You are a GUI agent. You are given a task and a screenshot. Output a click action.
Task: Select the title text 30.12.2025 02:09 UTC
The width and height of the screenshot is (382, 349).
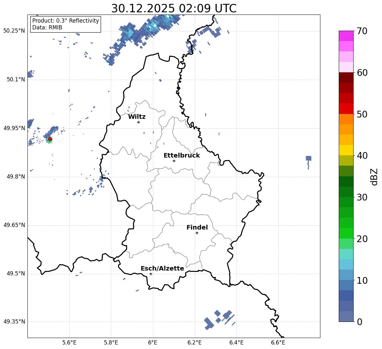pos(174,8)
